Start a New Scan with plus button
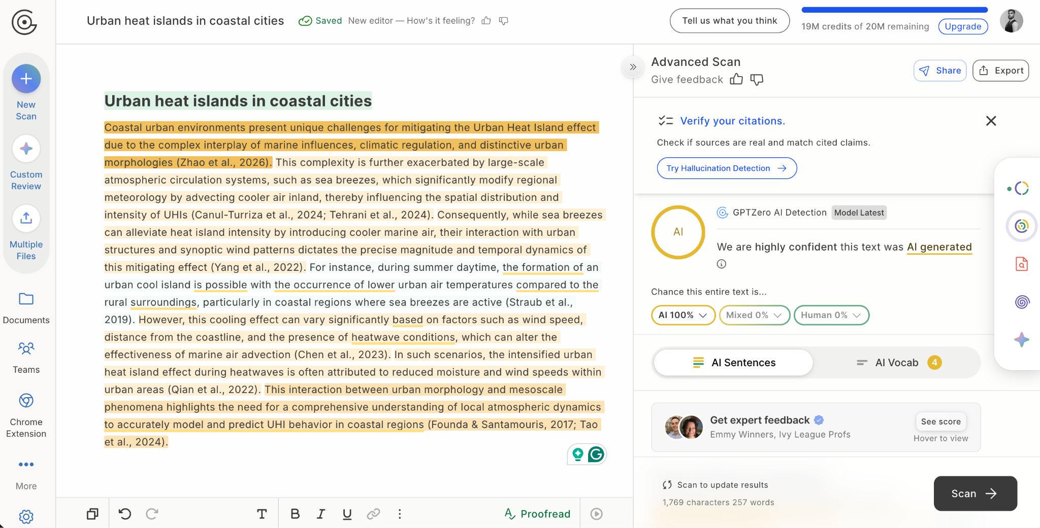 pos(26,79)
